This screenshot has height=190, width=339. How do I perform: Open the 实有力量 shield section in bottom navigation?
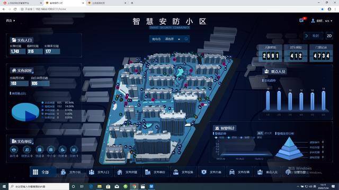pyautogui.click(x=211, y=172)
